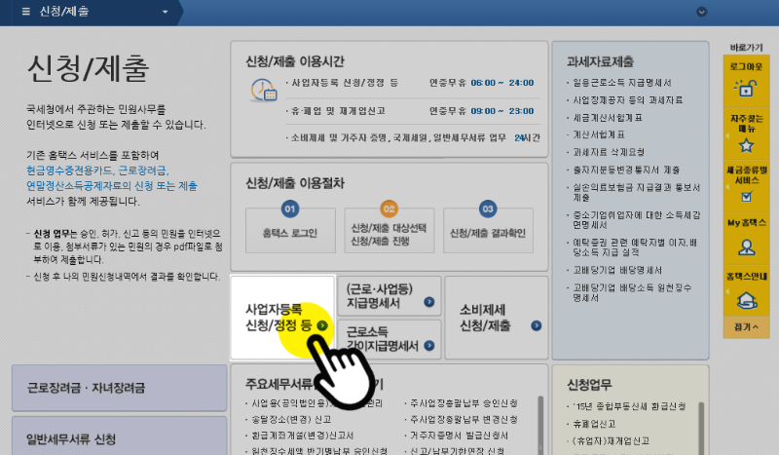Open 원천징수세액 반기별납부 승인신청 link
779x455 pixels.
[x=319, y=450]
